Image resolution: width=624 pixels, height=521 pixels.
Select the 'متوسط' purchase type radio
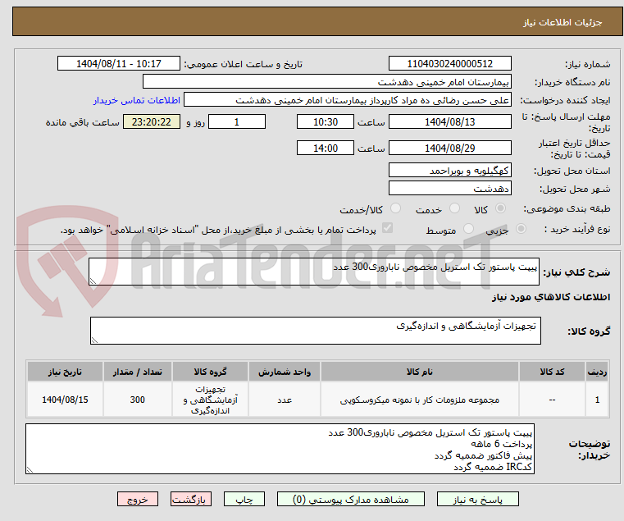[469, 229]
